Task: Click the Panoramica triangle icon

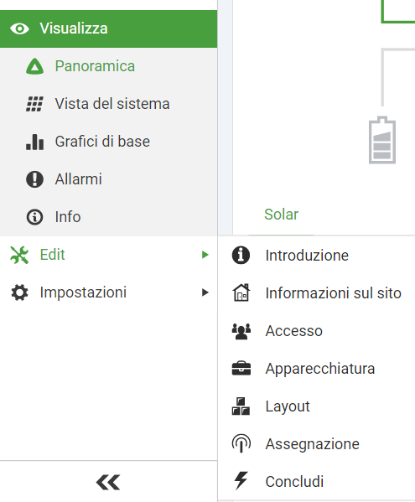Action: point(34,66)
